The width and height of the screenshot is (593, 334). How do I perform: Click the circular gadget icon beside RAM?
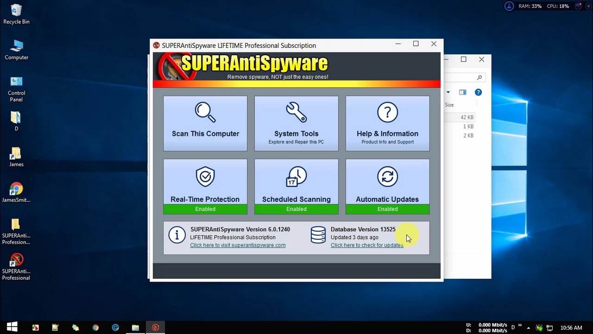509,6
